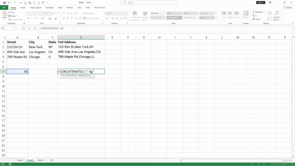Click the Sign in button
The height and width of the screenshot is (166, 295).
260,3
